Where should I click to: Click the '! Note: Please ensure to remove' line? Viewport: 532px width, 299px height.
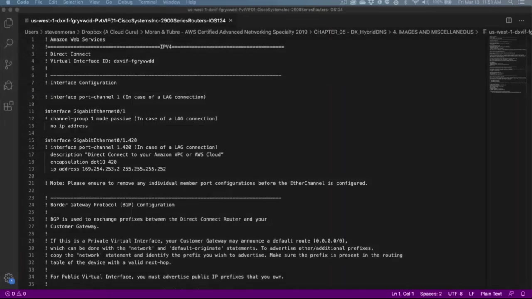(x=206, y=183)
